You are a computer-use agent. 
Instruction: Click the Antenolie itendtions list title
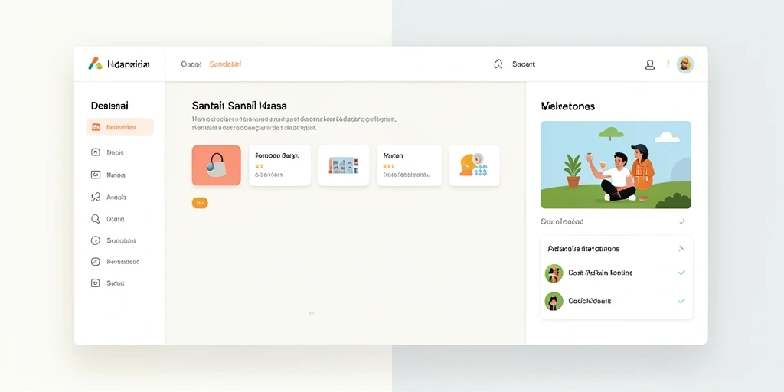click(x=583, y=249)
